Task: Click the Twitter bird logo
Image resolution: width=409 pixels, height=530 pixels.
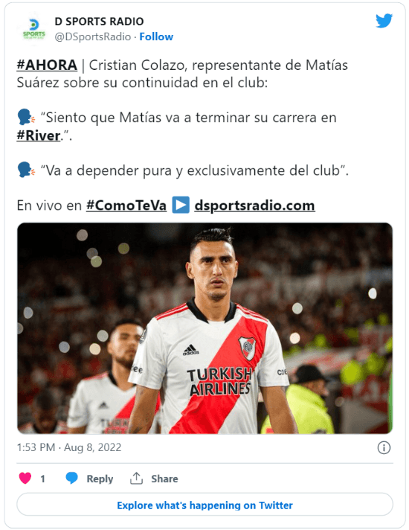Action: pyautogui.click(x=384, y=21)
